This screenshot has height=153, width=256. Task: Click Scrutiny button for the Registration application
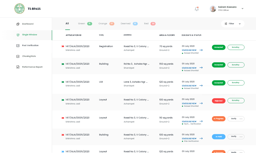click(236, 47)
